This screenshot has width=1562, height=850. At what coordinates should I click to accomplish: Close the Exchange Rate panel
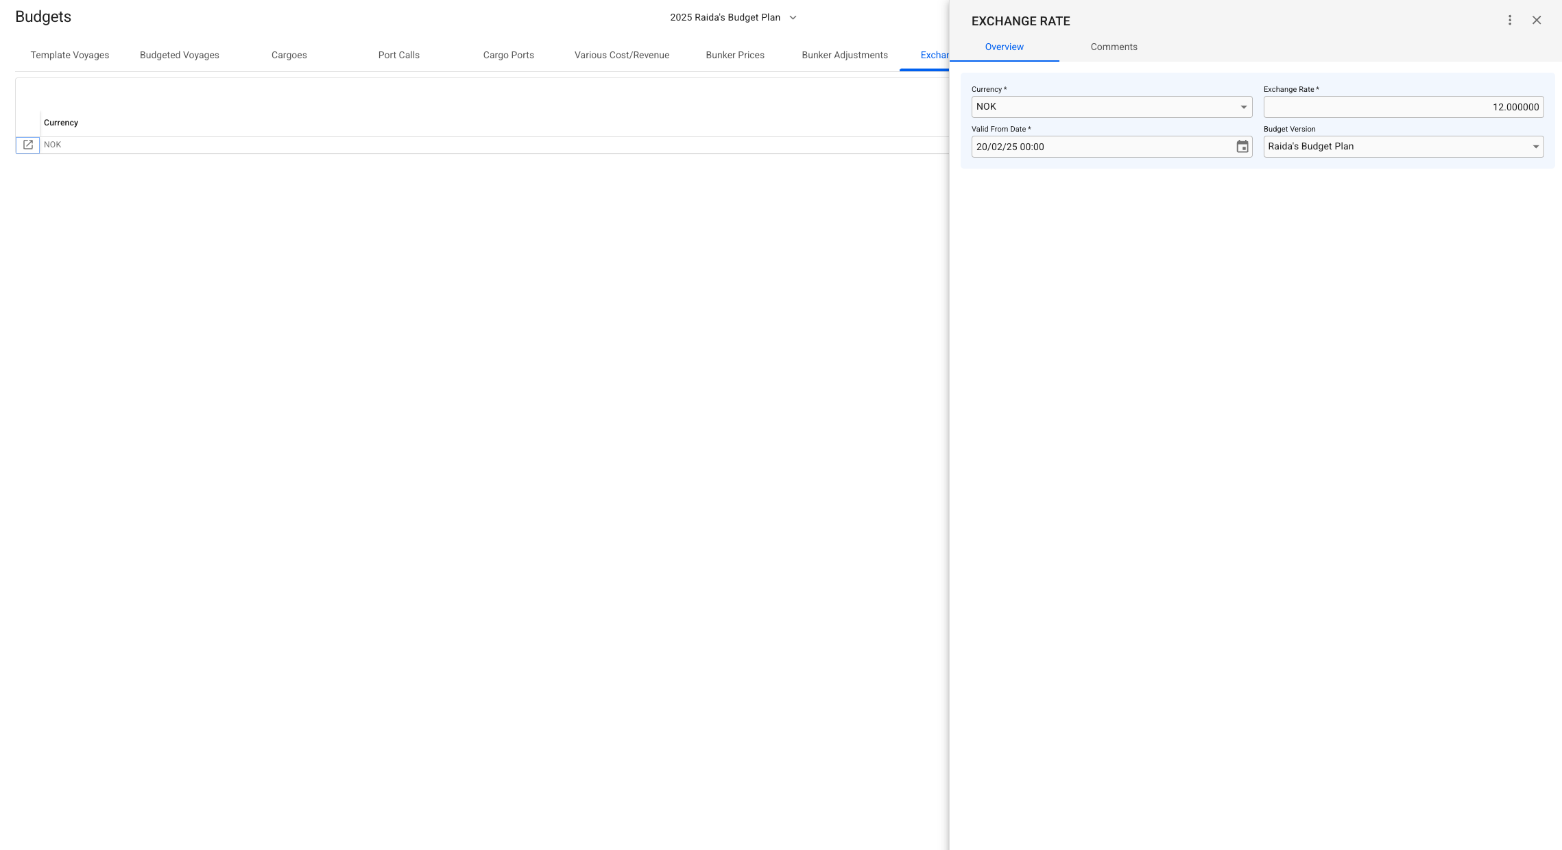click(1536, 21)
